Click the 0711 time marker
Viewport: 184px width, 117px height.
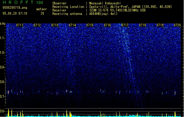pos(20,25)
